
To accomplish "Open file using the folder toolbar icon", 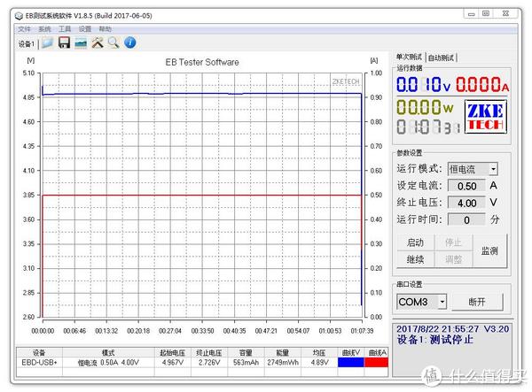I will pyautogui.click(x=48, y=43).
